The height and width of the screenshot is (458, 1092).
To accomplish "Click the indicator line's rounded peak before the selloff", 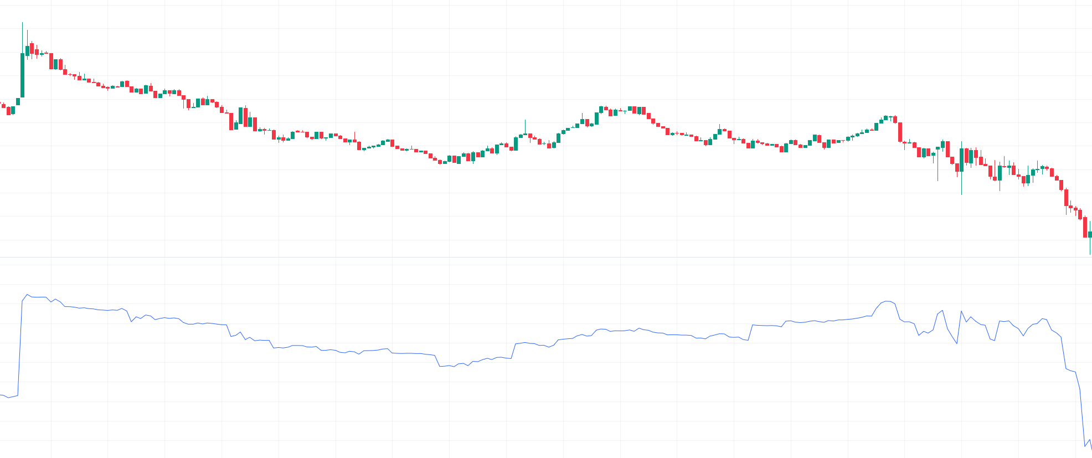I will click(888, 302).
